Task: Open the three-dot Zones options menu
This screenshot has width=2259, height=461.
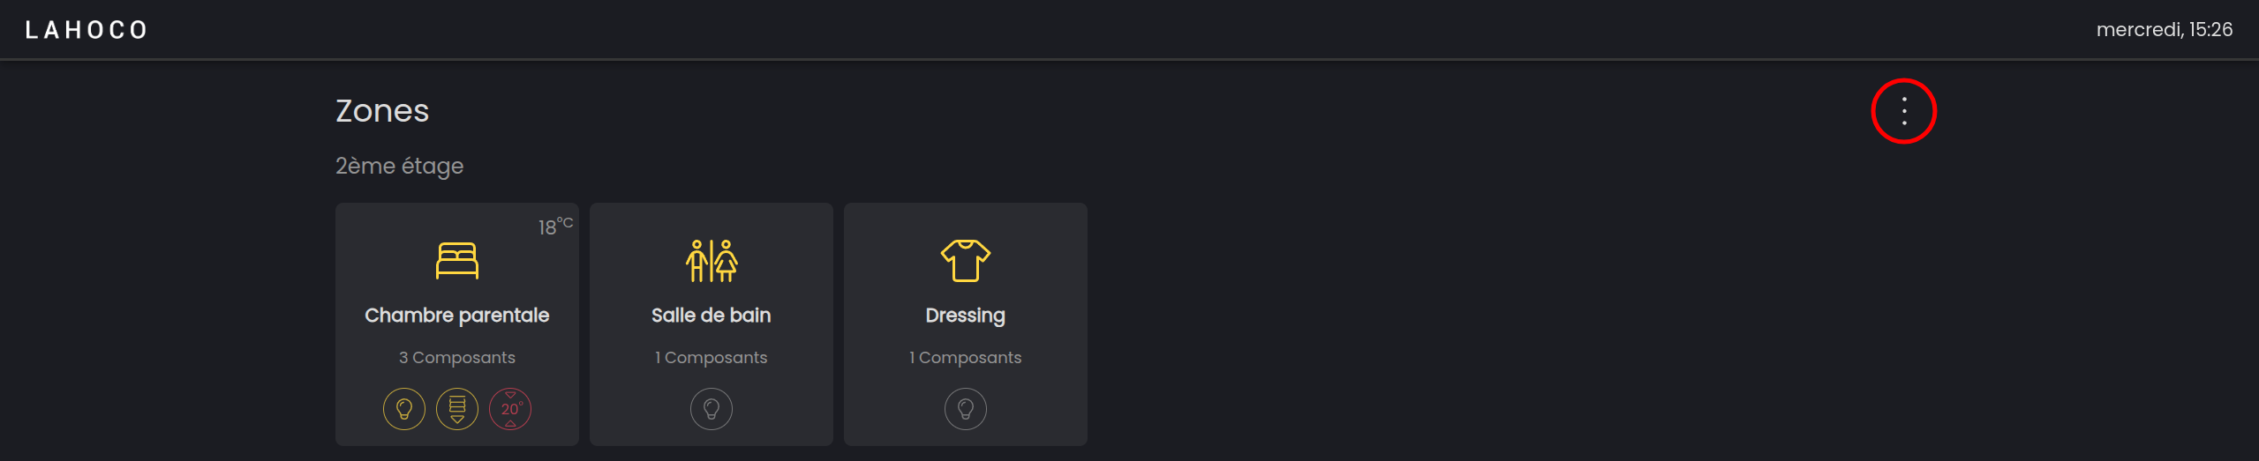Action: [x=1903, y=111]
